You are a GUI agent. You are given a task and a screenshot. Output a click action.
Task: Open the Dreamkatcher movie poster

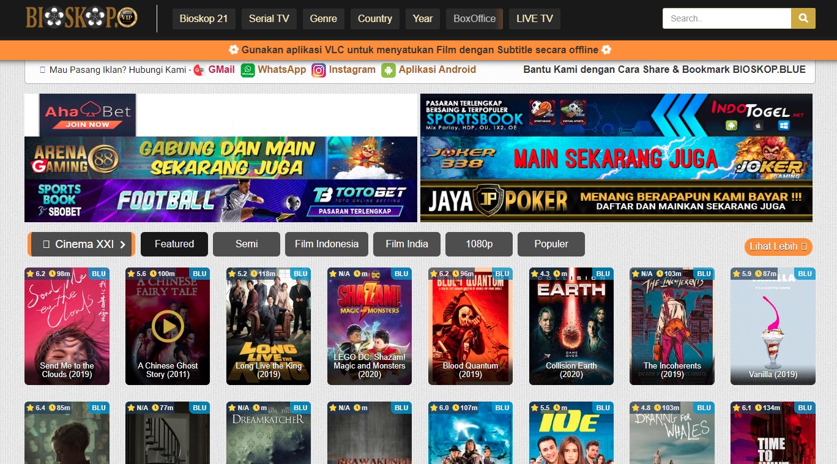coord(269,433)
